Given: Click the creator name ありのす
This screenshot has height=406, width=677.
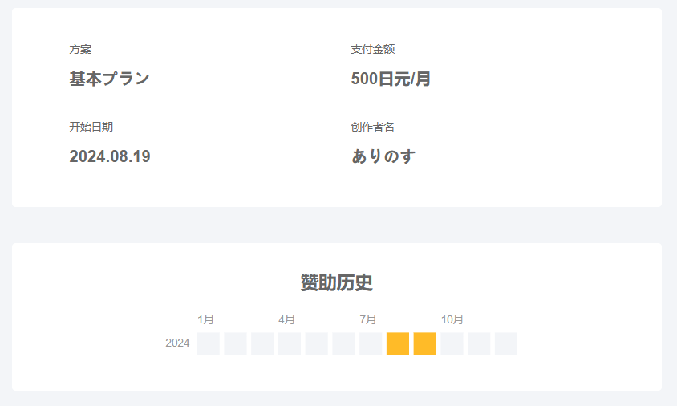Looking at the screenshot, I should [x=383, y=156].
